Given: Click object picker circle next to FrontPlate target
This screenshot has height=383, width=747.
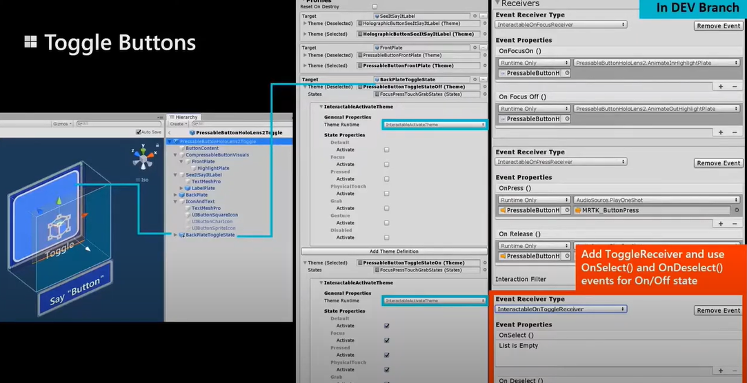Looking at the screenshot, I should pos(475,48).
